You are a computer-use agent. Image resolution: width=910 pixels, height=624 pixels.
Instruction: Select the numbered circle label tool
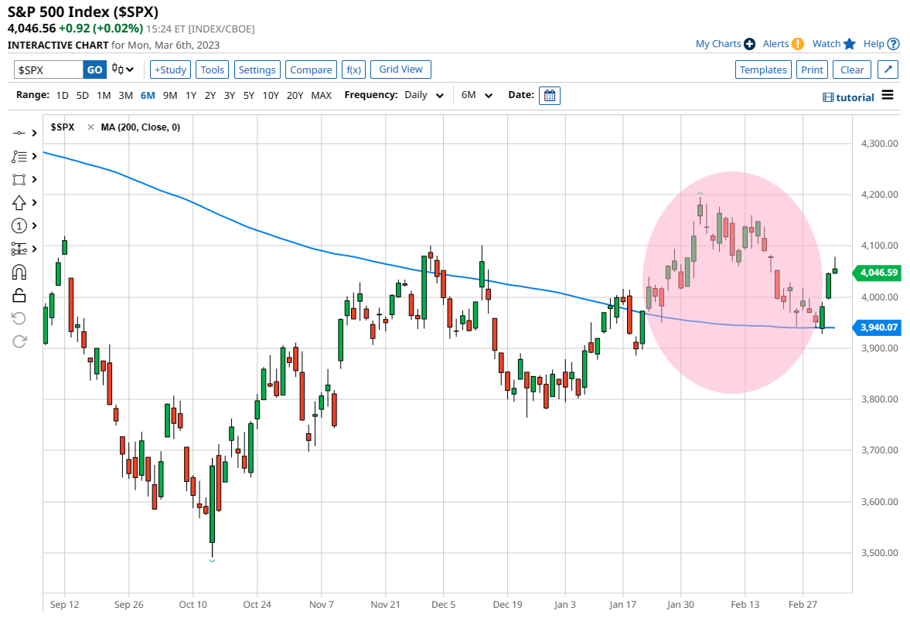point(19,226)
